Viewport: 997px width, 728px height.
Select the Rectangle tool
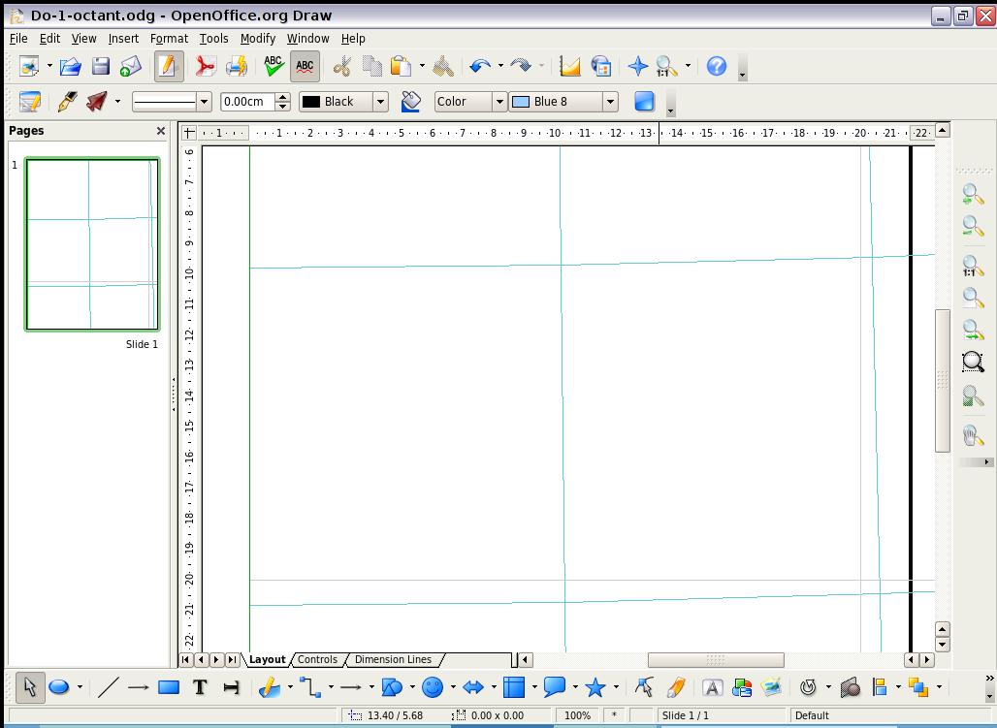click(x=169, y=687)
